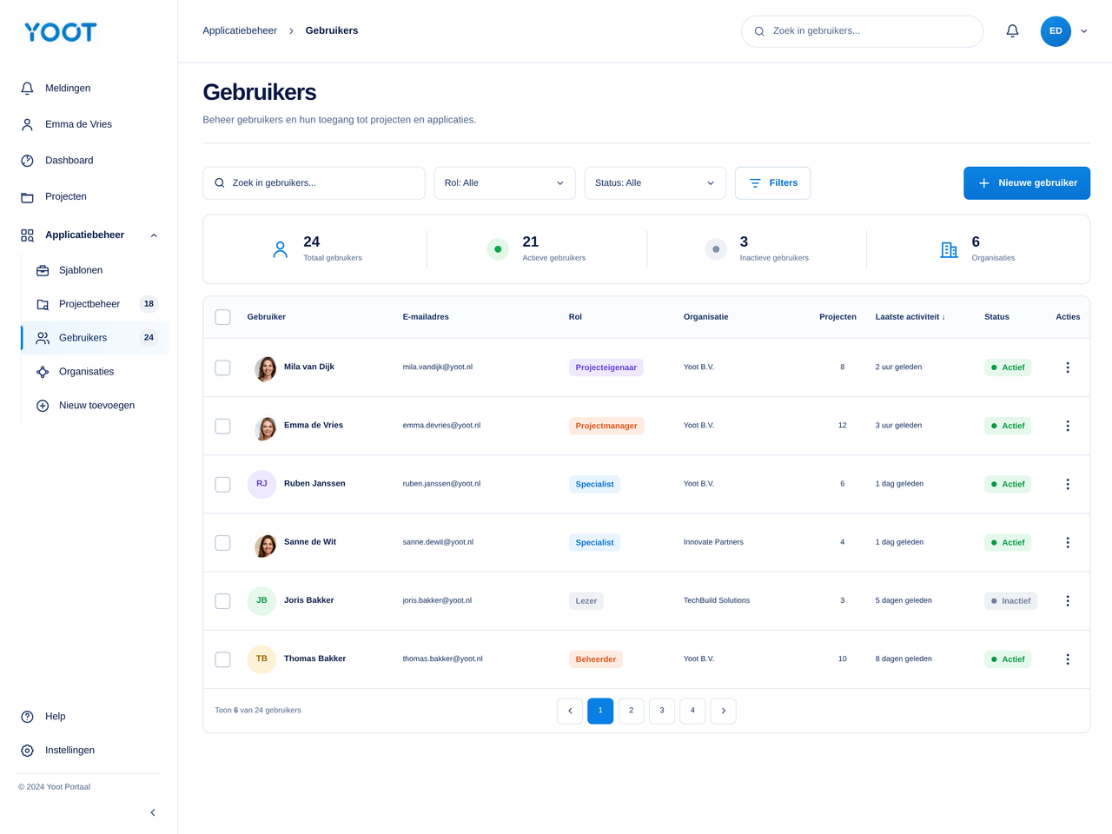This screenshot has width=1112, height=834.
Task: Click the RJ initials avatar
Action: click(x=261, y=484)
